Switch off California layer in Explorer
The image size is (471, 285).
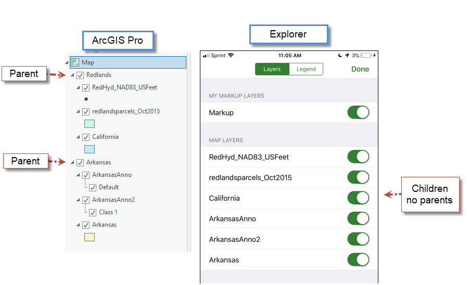click(x=358, y=198)
